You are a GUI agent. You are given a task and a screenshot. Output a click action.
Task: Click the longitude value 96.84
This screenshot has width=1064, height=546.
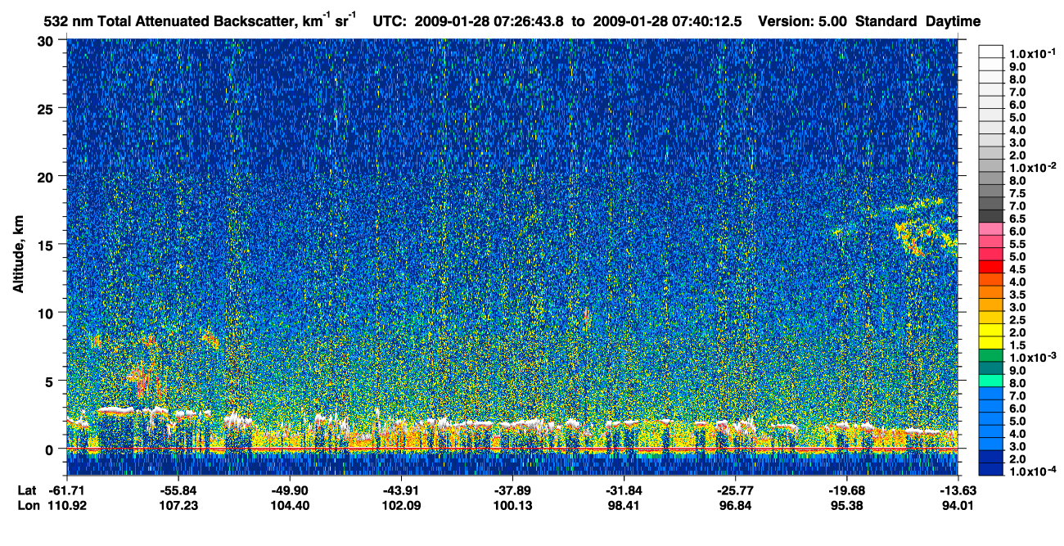tap(735, 505)
